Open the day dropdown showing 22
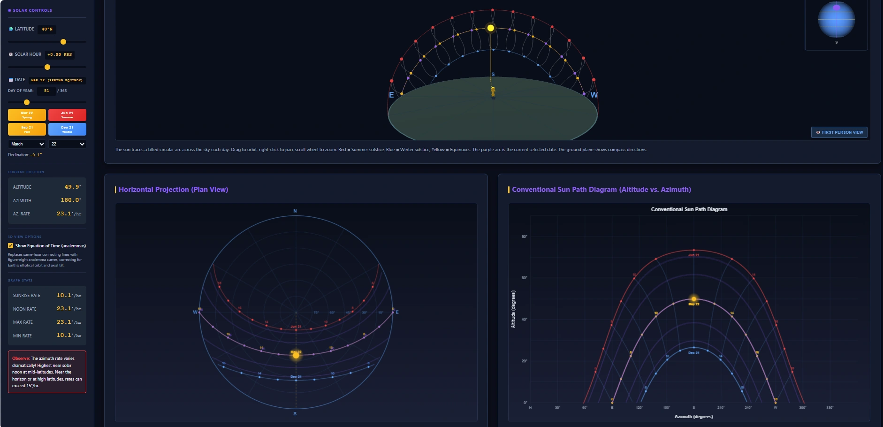Image resolution: width=883 pixels, height=427 pixels. click(67, 144)
